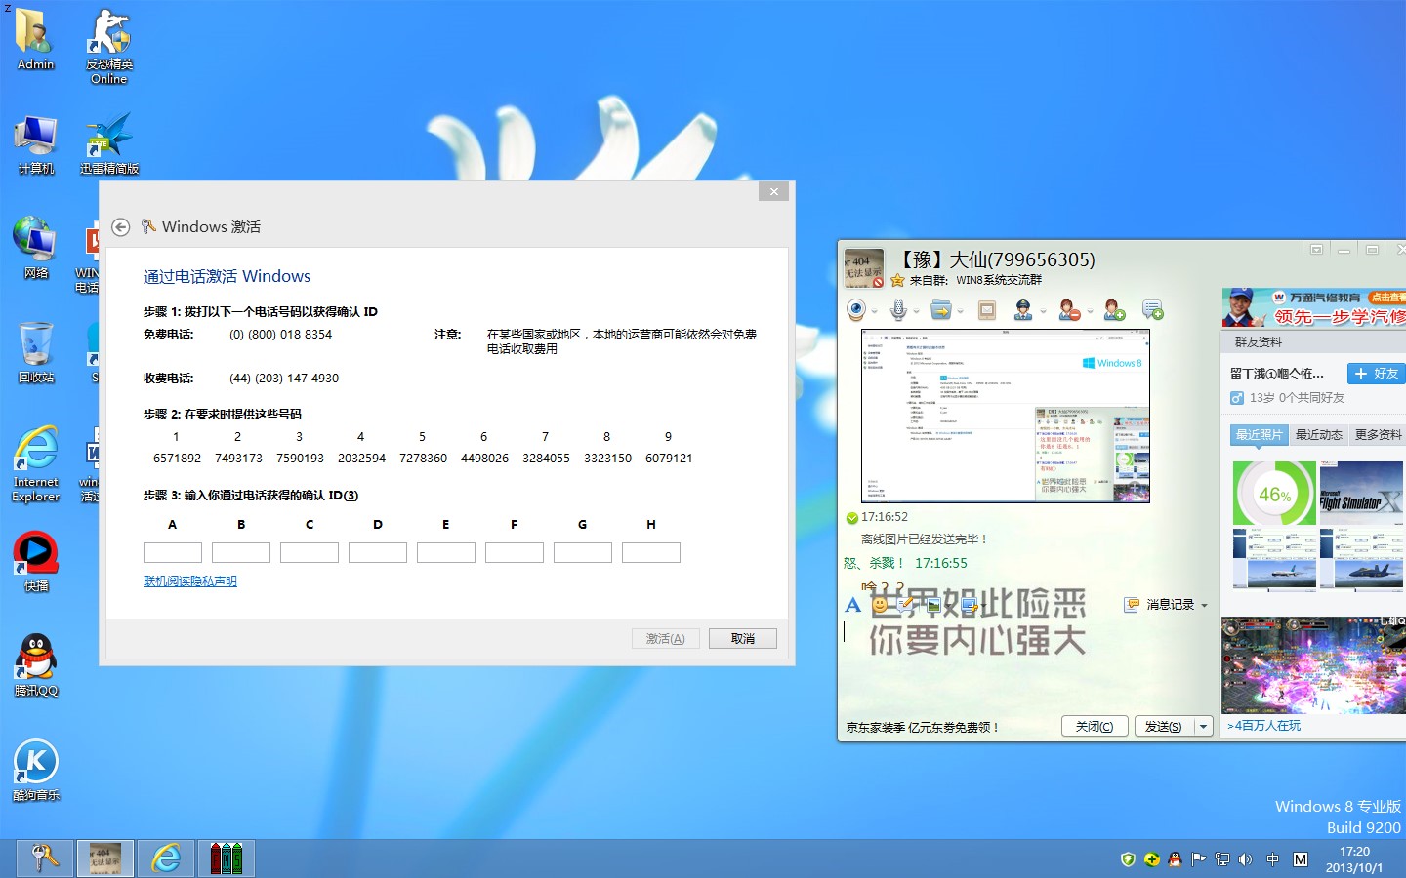Click the send file folder icon in QQ
Image resolution: width=1406 pixels, height=878 pixels.
pyautogui.click(x=941, y=310)
